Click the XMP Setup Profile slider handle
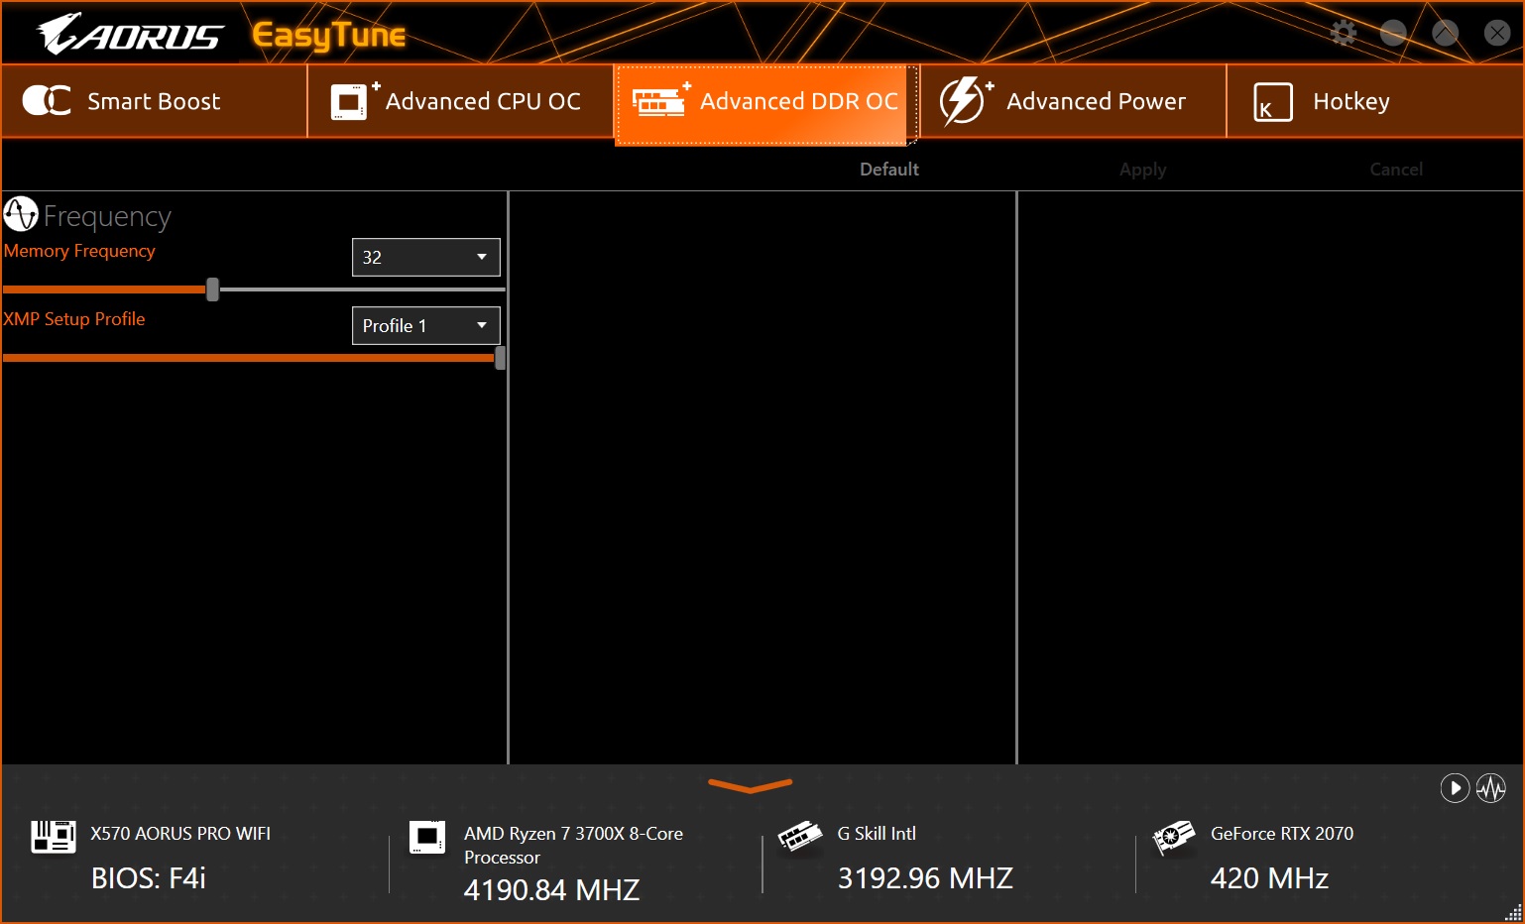 501,358
